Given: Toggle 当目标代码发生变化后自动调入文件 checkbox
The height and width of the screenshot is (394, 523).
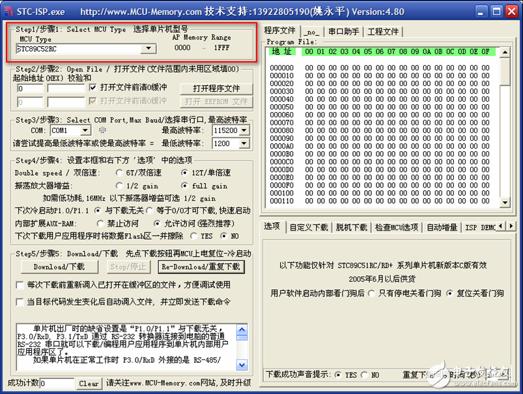Looking at the screenshot, I should tap(20, 302).
